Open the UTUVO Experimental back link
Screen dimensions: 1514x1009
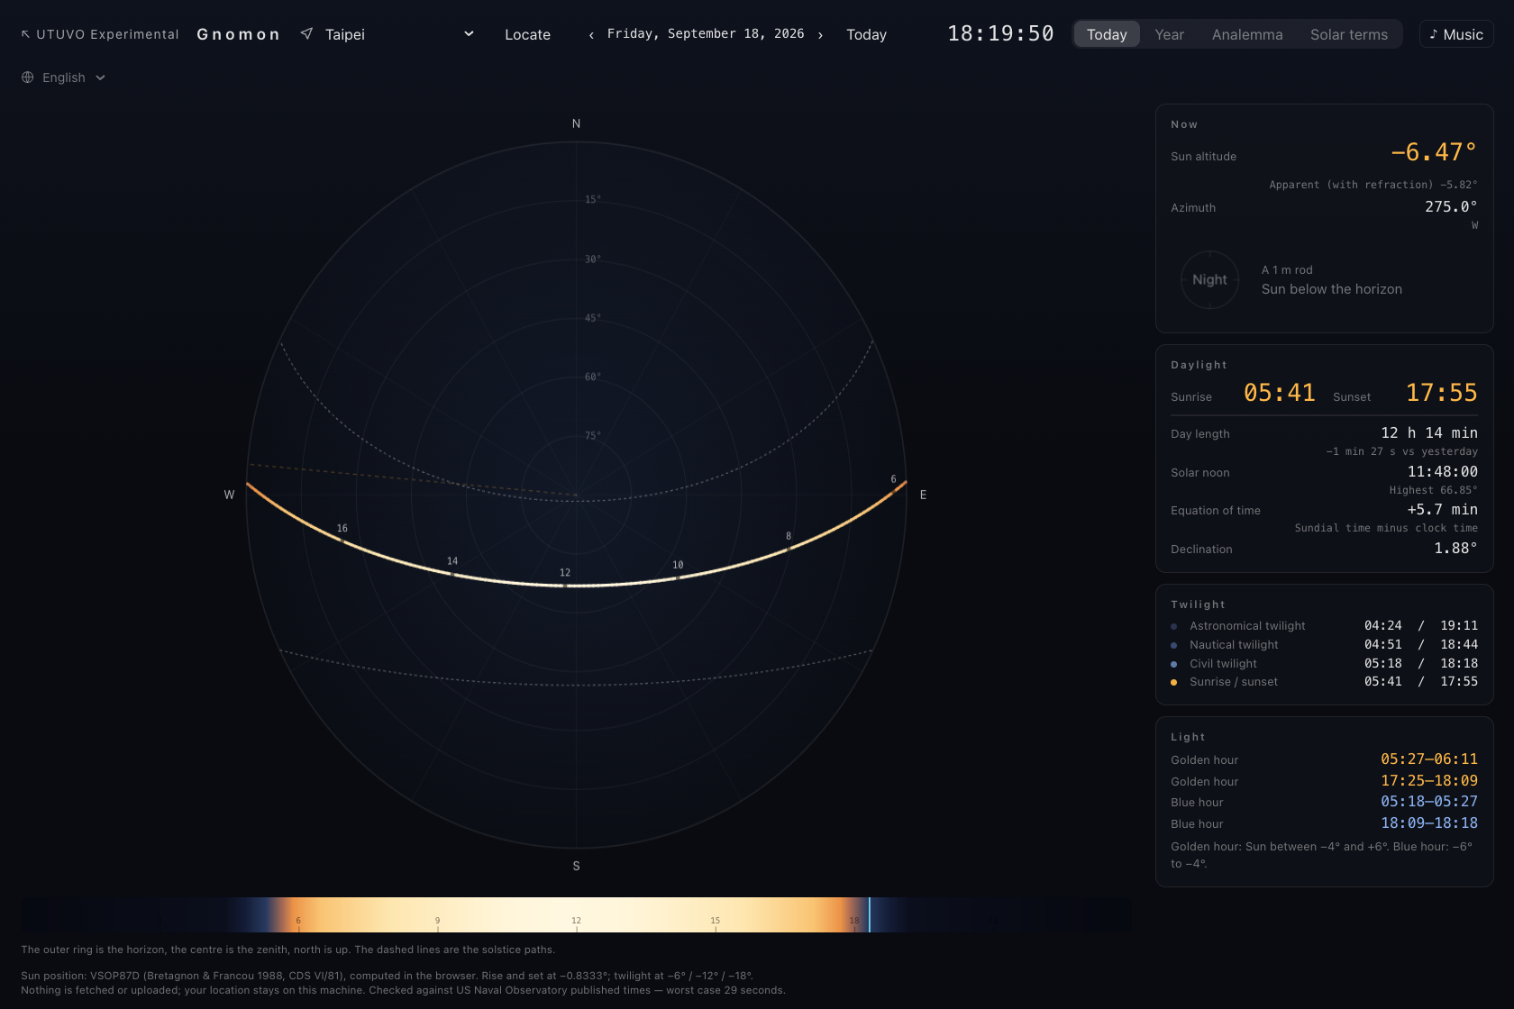point(100,34)
